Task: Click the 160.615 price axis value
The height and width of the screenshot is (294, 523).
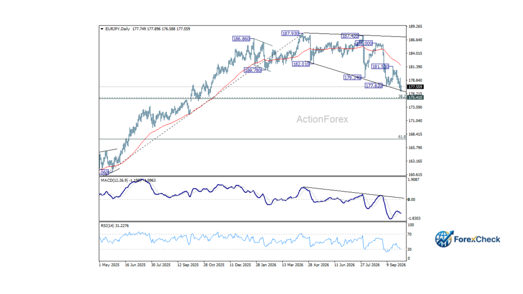Action: pyautogui.click(x=415, y=175)
